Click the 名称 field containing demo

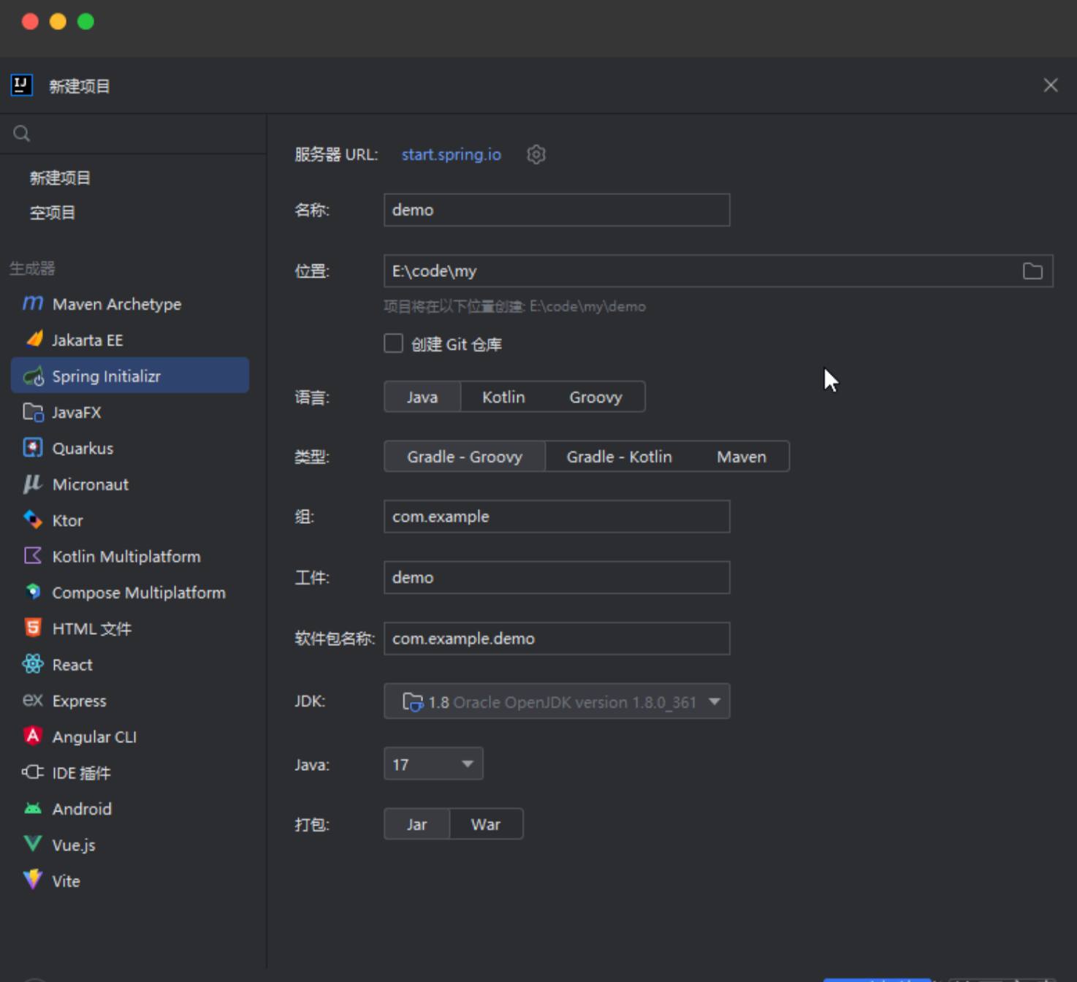pos(557,210)
